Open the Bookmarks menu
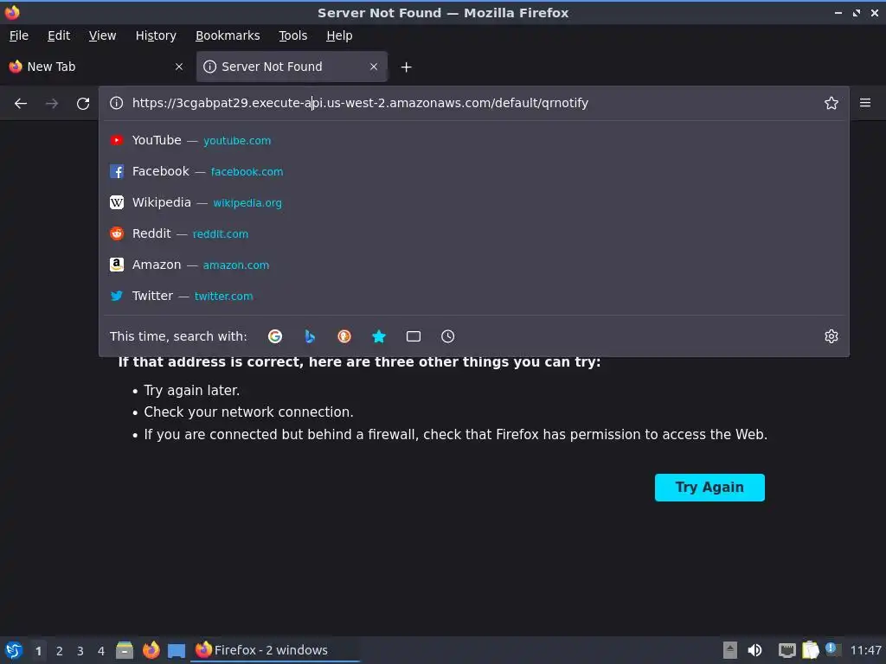886x664 pixels. tap(228, 35)
